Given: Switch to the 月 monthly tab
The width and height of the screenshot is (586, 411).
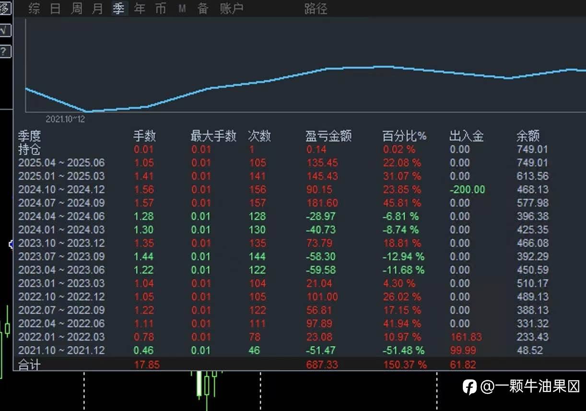Looking at the screenshot, I should click(97, 9).
